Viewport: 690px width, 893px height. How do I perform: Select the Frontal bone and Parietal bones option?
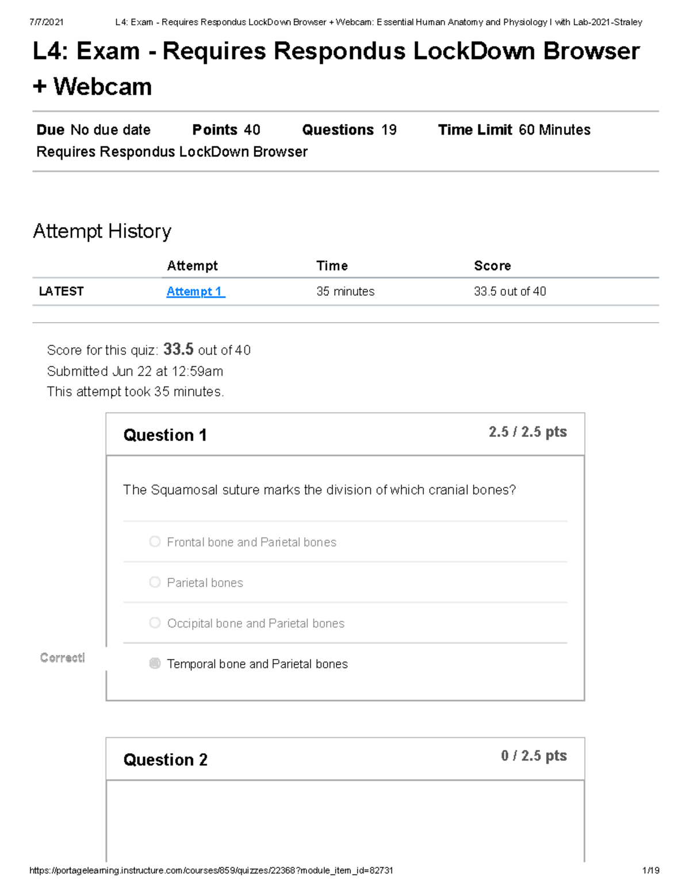(x=155, y=542)
